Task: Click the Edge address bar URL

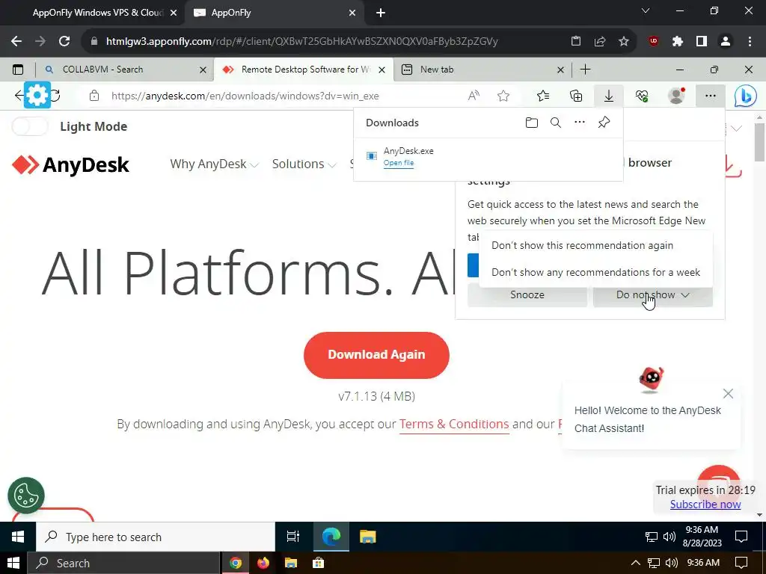Action: [x=245, y=96]
